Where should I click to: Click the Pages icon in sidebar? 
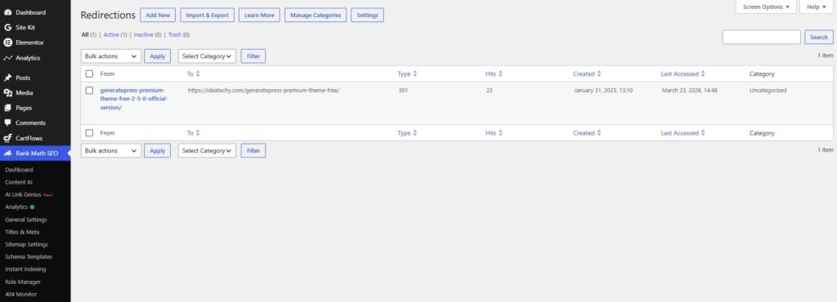8,108
